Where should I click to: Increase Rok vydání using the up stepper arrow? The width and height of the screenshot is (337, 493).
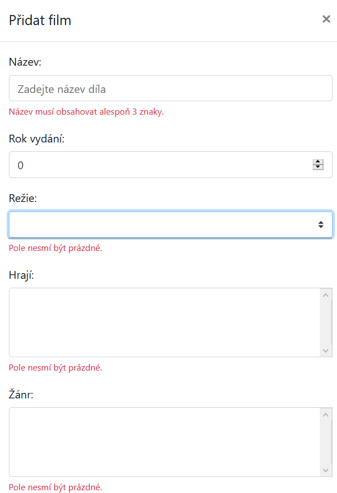(x=318, y=162)
